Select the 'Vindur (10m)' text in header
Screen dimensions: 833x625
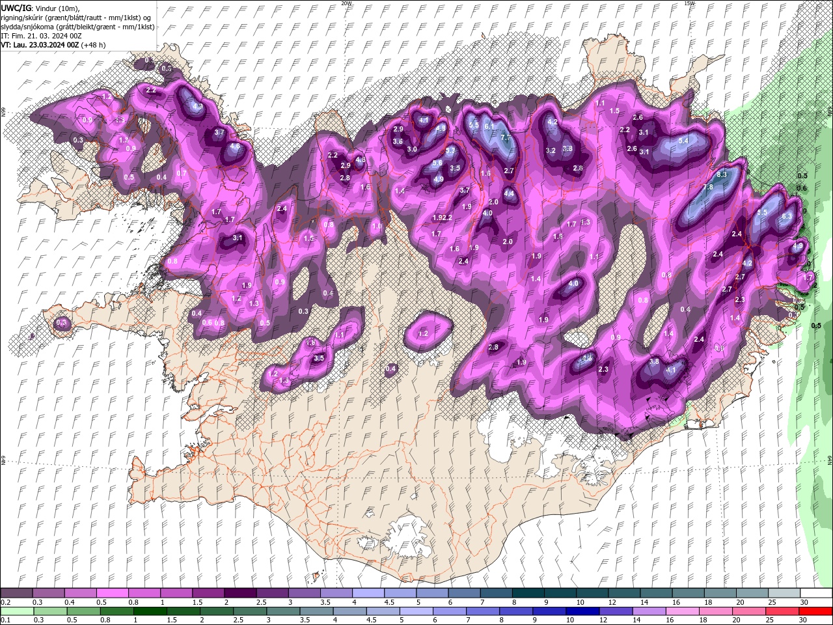55,7
